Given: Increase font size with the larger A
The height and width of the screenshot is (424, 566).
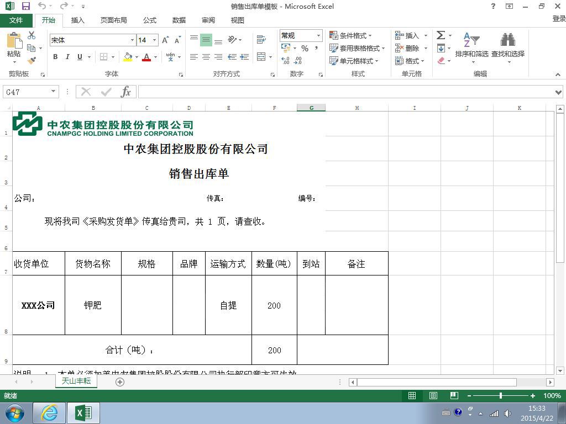Looking at the screenshot, I should (x=165, y=40).
